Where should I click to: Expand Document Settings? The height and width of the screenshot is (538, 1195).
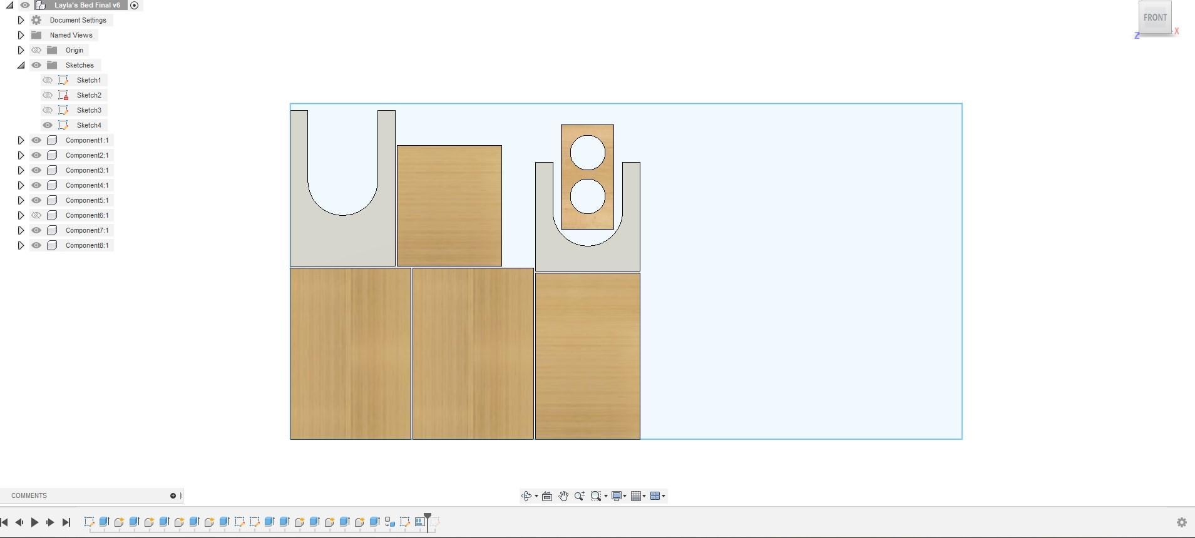tap(21, 20)
